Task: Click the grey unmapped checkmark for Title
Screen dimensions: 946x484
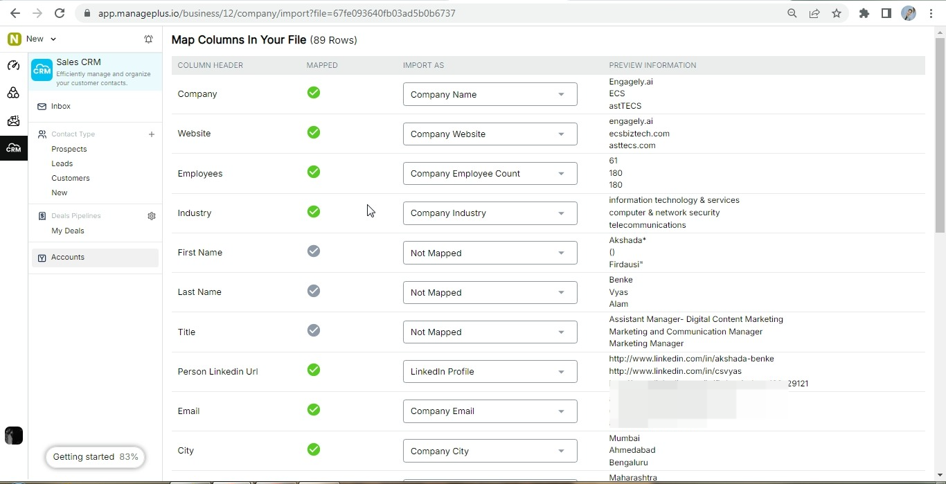Action: pos(314,330)
